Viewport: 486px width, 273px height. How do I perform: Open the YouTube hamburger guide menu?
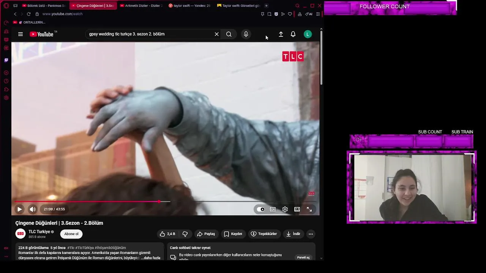tap(21, 34)
